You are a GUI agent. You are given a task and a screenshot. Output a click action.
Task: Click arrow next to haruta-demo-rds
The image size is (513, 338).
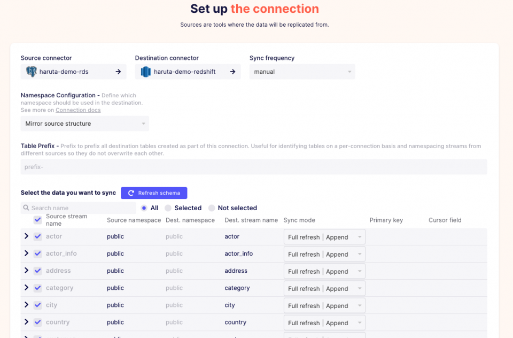118,72
